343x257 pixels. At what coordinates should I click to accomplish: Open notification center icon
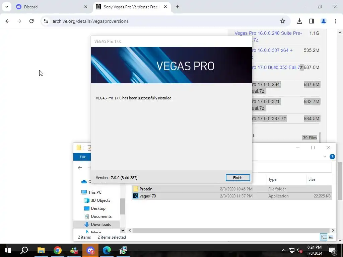pyautogui.click(x=333, y=250)
